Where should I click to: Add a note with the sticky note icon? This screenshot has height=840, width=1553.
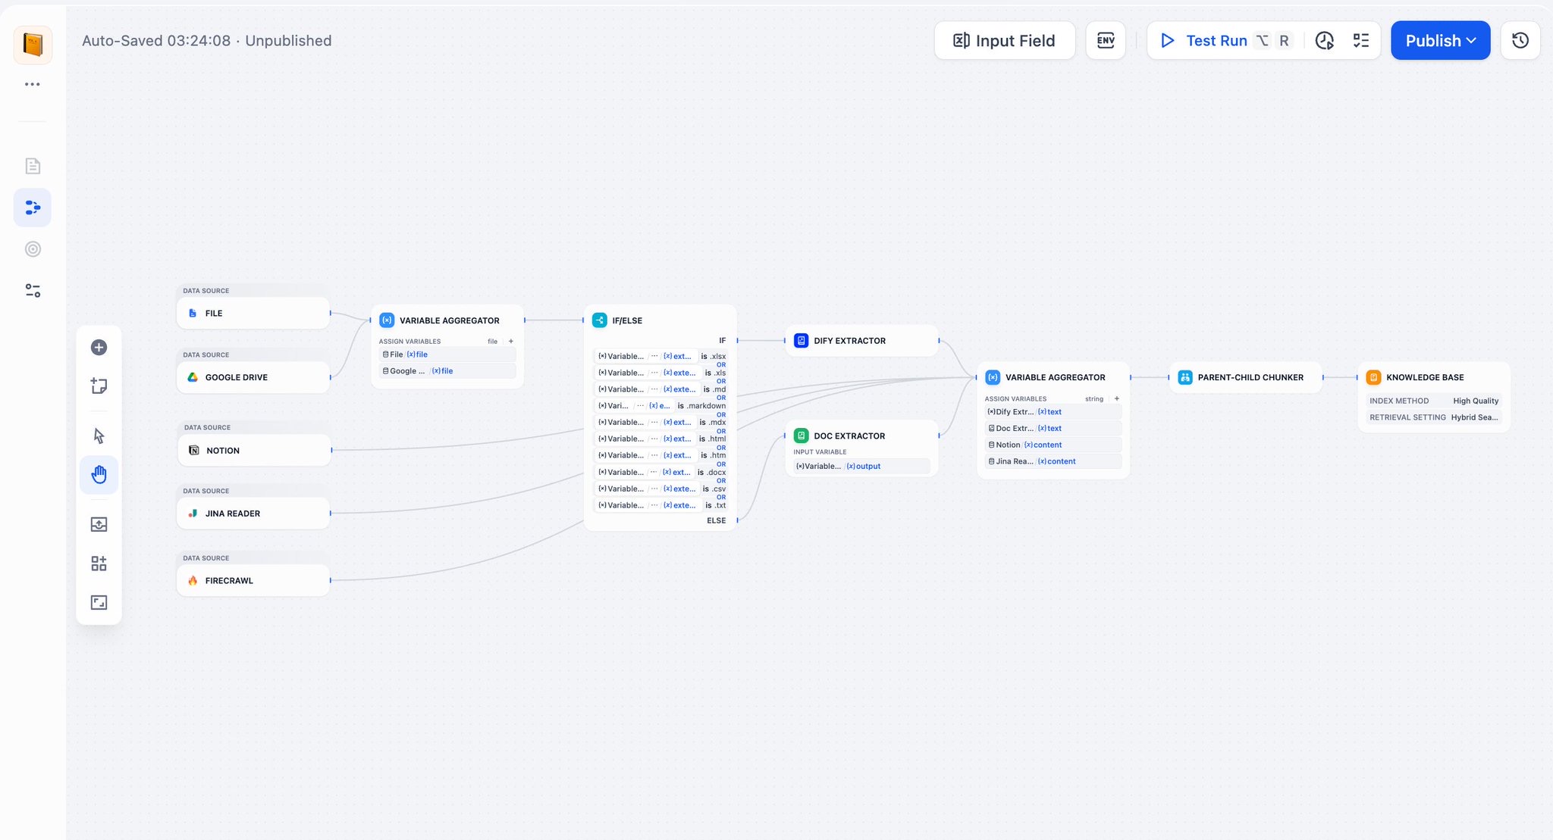coord(99,386)
